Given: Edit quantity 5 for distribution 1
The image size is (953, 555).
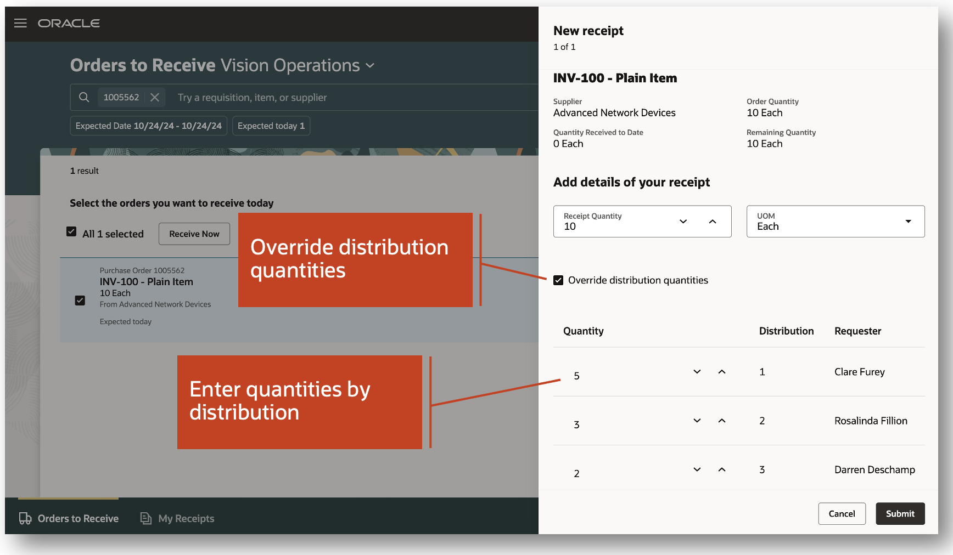Looking at the screenshot, I should click(x=576, y=376).
